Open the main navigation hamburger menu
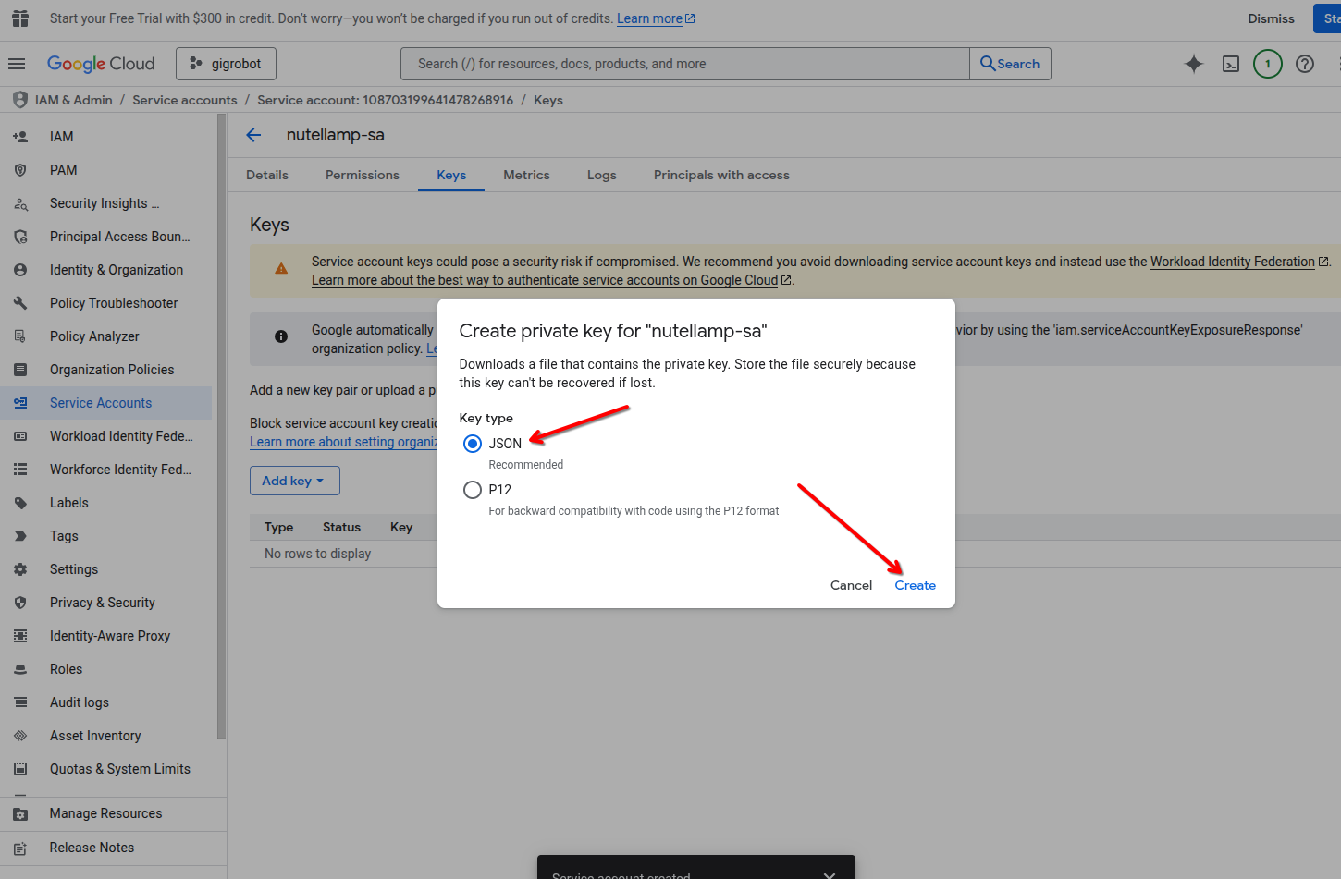 tap(17, 64)
